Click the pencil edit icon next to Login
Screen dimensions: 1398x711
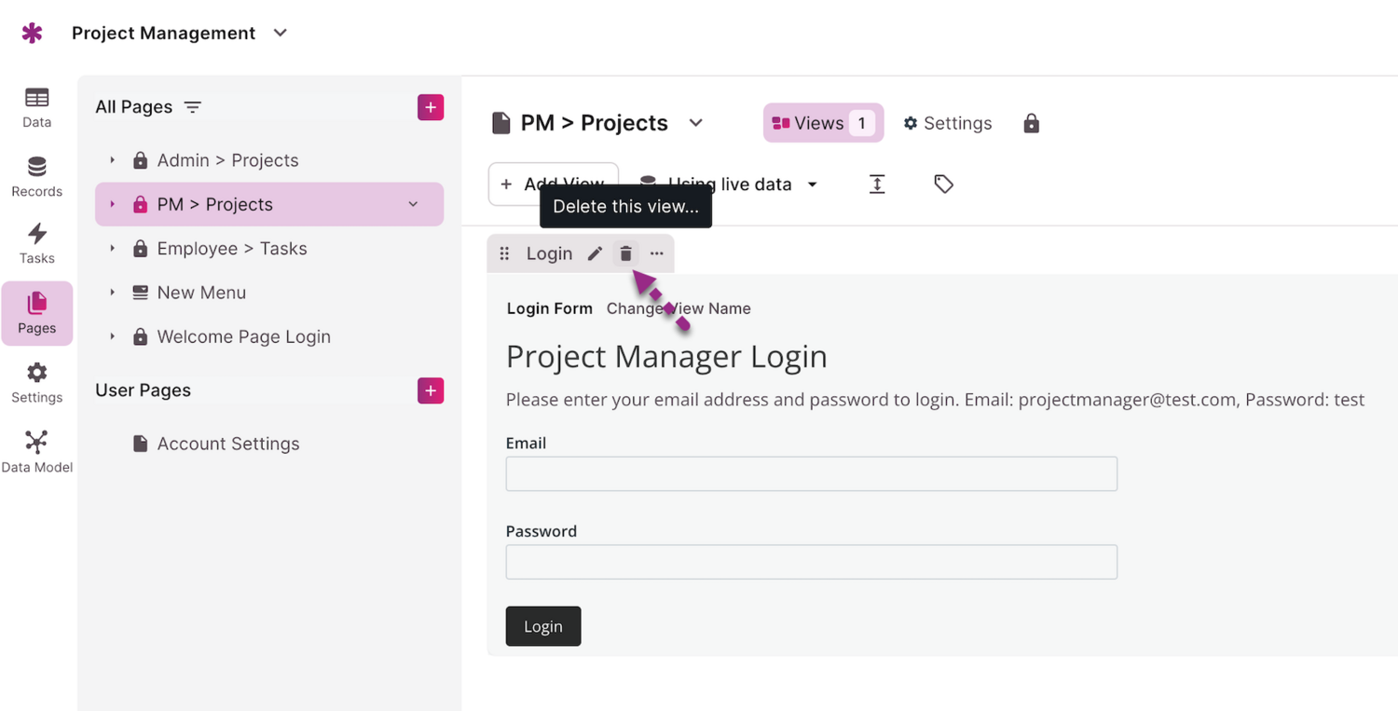595,253
